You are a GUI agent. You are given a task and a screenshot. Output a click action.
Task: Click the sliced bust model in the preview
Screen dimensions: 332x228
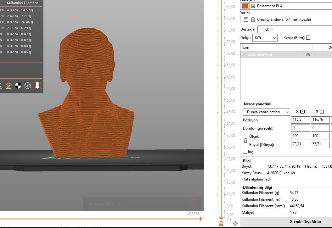click(x=86, y=93)
